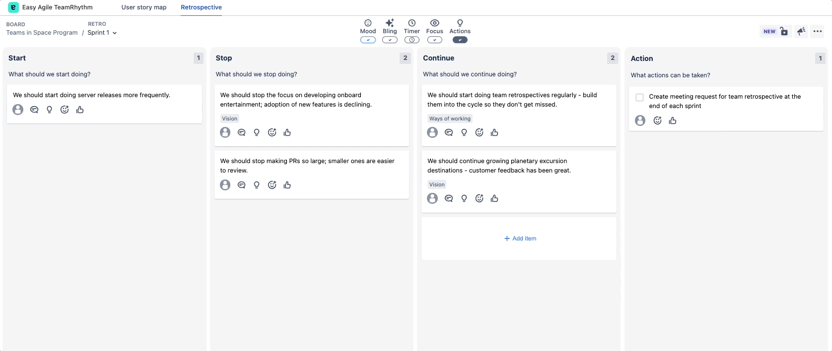The image size is (832, 351).
Task: Select the Retrospective tab
Action: pyautogui.click(x=201, y=7)
